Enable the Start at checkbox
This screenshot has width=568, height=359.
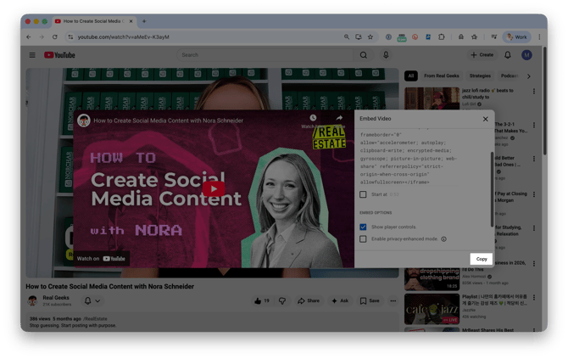363,194
